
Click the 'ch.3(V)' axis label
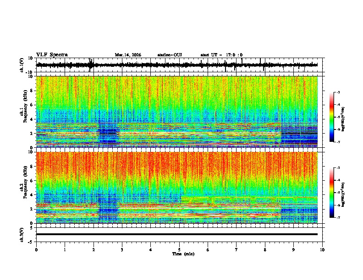22,235
